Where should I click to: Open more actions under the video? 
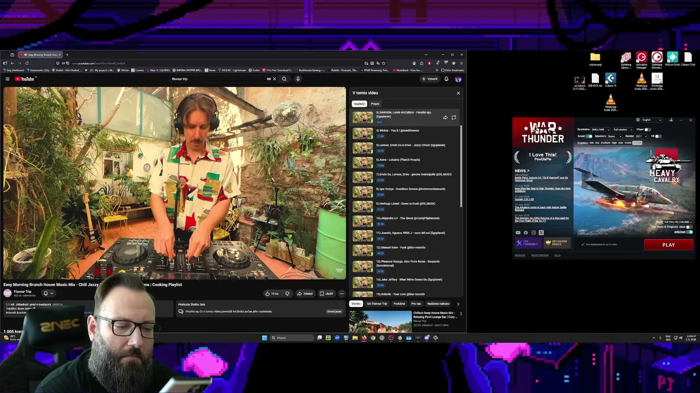point(342,294)
